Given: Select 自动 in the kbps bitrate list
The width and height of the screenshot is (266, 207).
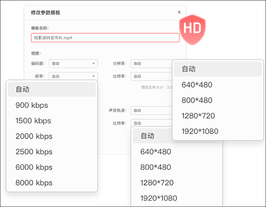Looking at the screenshot, I should [51, 89].
